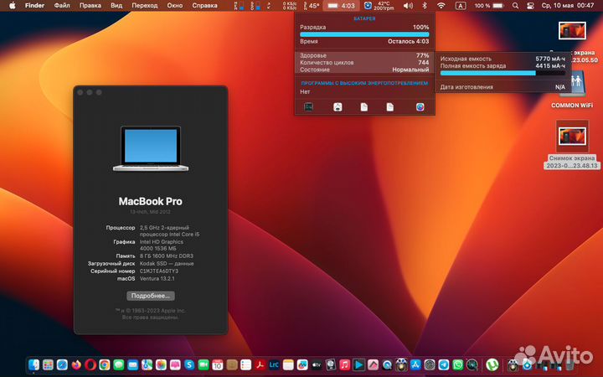Open Notes from the Dock
Screen dimensions: 603x377
point(288,364)
